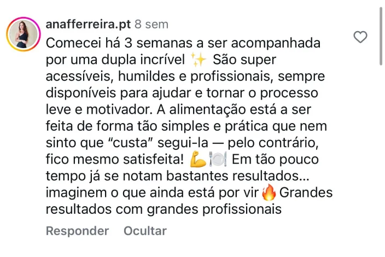This screenshot has width=385, height=257.
Task: Click the word 'imaginem' in the comment
Action: [73, 193]
